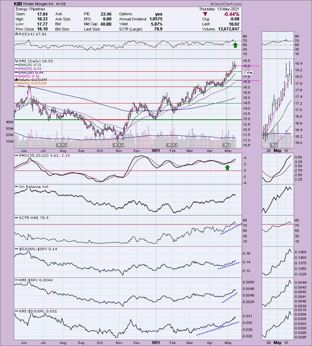Screen dimensions: 312x346
Task: Click the 0.2625 dividend marker near Nov
Action: point(118,145)
